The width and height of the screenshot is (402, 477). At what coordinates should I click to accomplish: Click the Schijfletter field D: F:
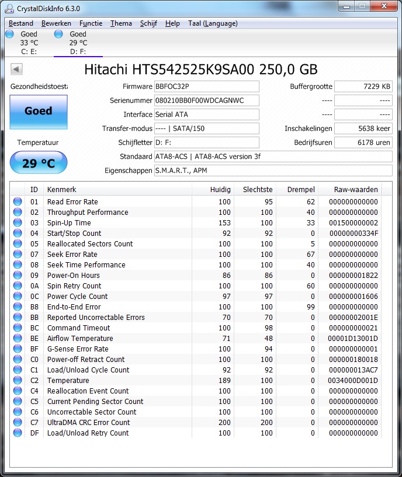click(206, 142)
